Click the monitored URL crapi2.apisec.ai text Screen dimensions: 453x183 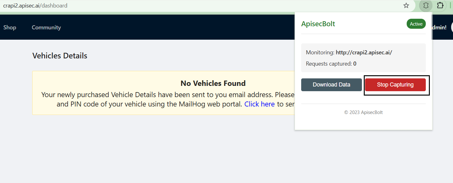click(364, 52)
